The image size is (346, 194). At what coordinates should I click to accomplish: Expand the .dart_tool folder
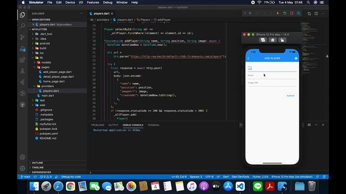(45, 34)
